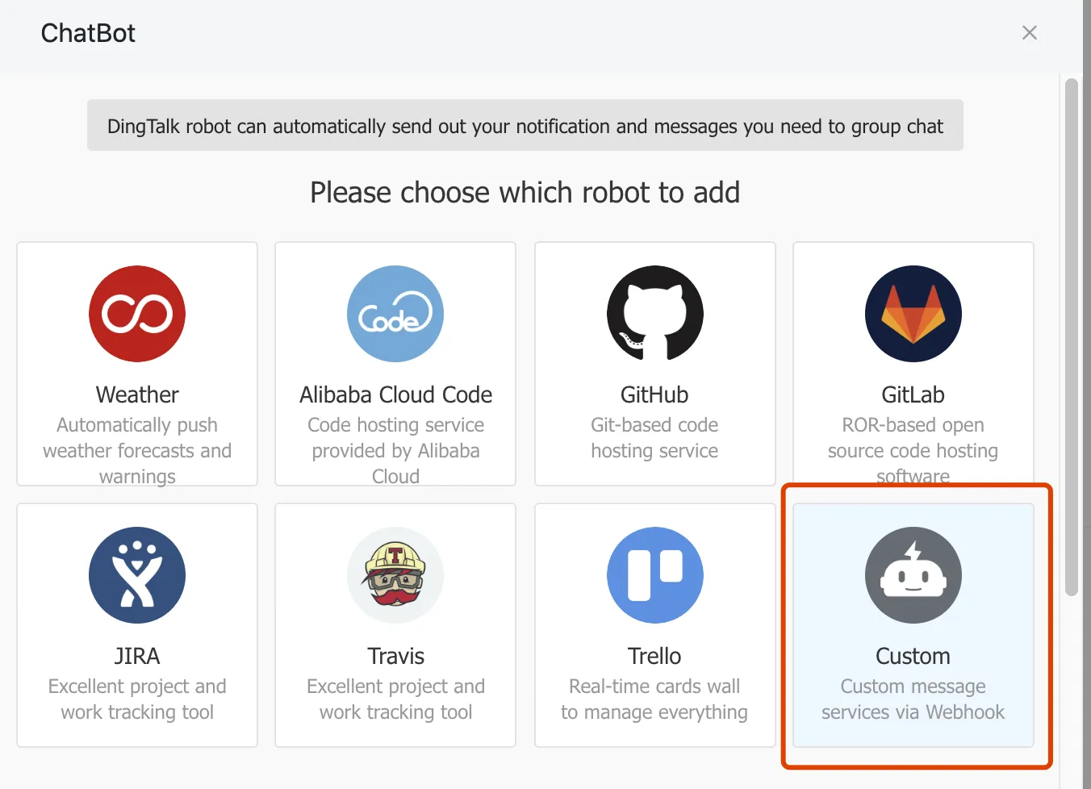
Task: Click 'ROR-based open source code hosting' text
Action: (x=913, y=450)
